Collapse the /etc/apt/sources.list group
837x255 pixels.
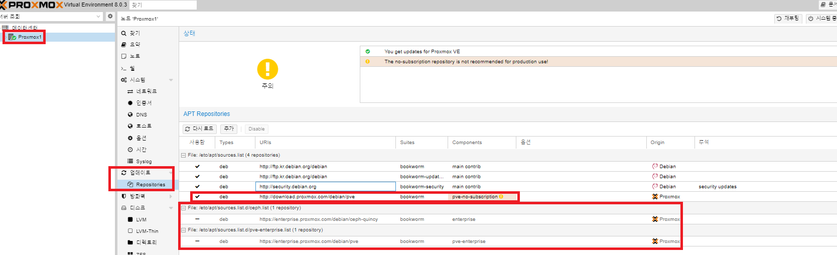pyautogui.click(x=184, y=156)
